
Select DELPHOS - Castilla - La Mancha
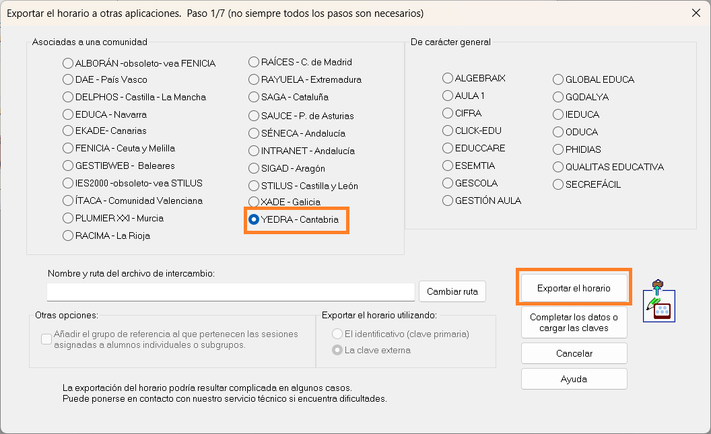[x=68, y=97]
